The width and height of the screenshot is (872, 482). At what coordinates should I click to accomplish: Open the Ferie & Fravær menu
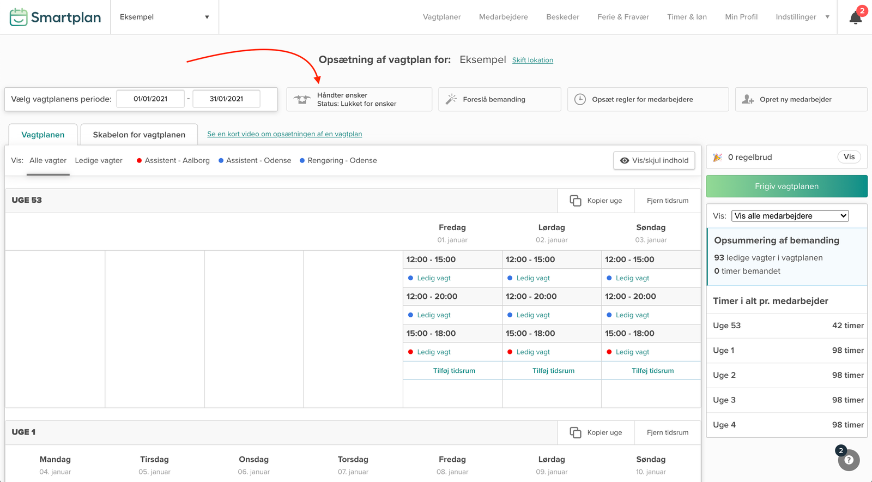point(623,17)
